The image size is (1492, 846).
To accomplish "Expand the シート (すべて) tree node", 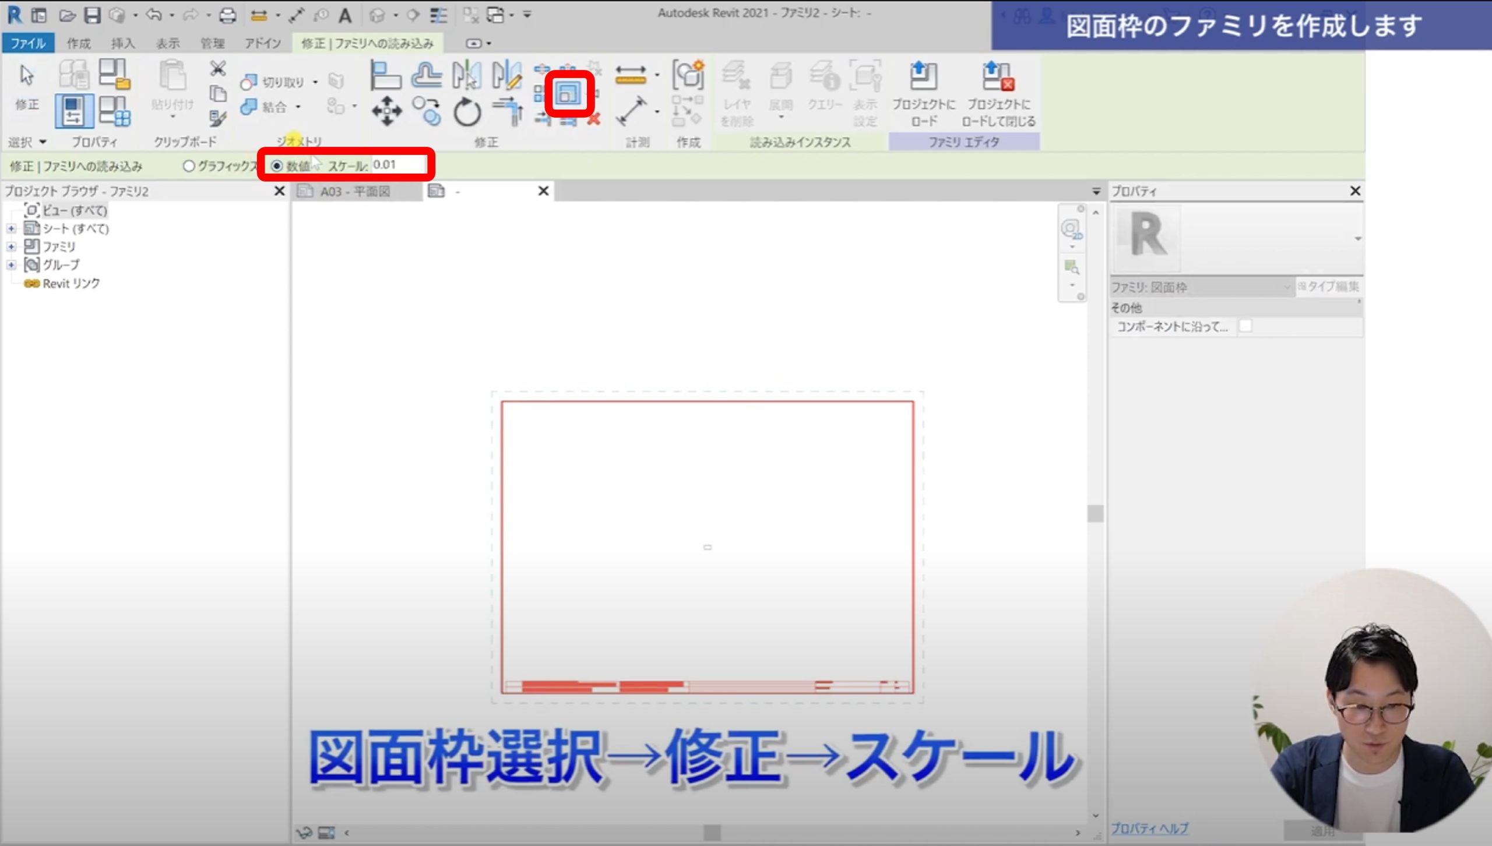I will pyautogui.click(x=11, y=228).
